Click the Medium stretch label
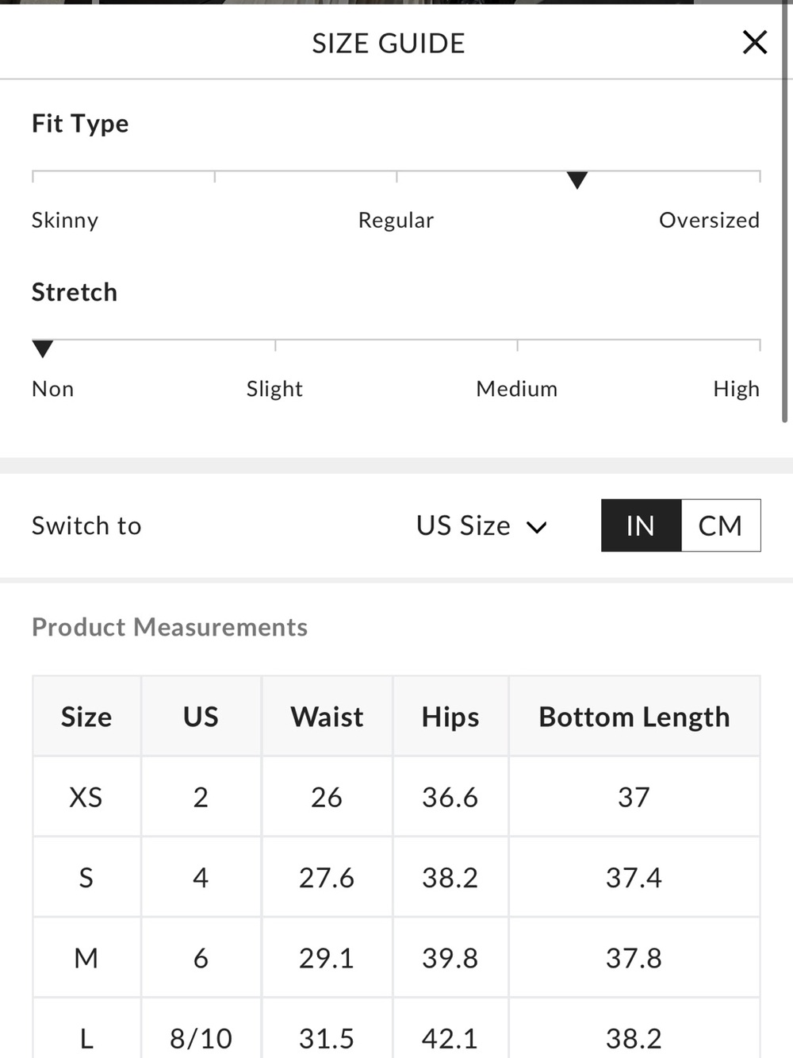The height and width of the screenshot is (1058, 793). [x=517, y=389]
